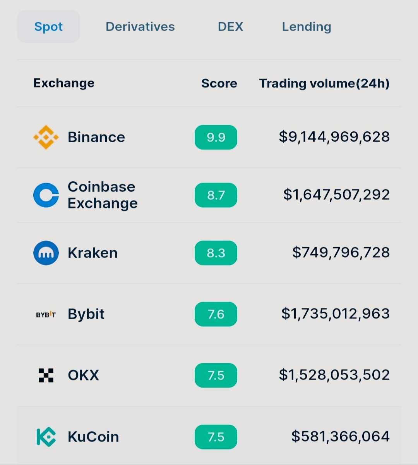Open the Binance exchange name link
Viewport: 418px width, 465px height.
96,137
